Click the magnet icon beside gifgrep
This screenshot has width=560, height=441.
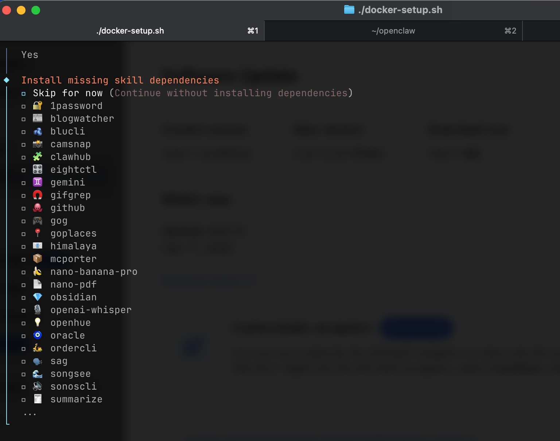[38, 195]
